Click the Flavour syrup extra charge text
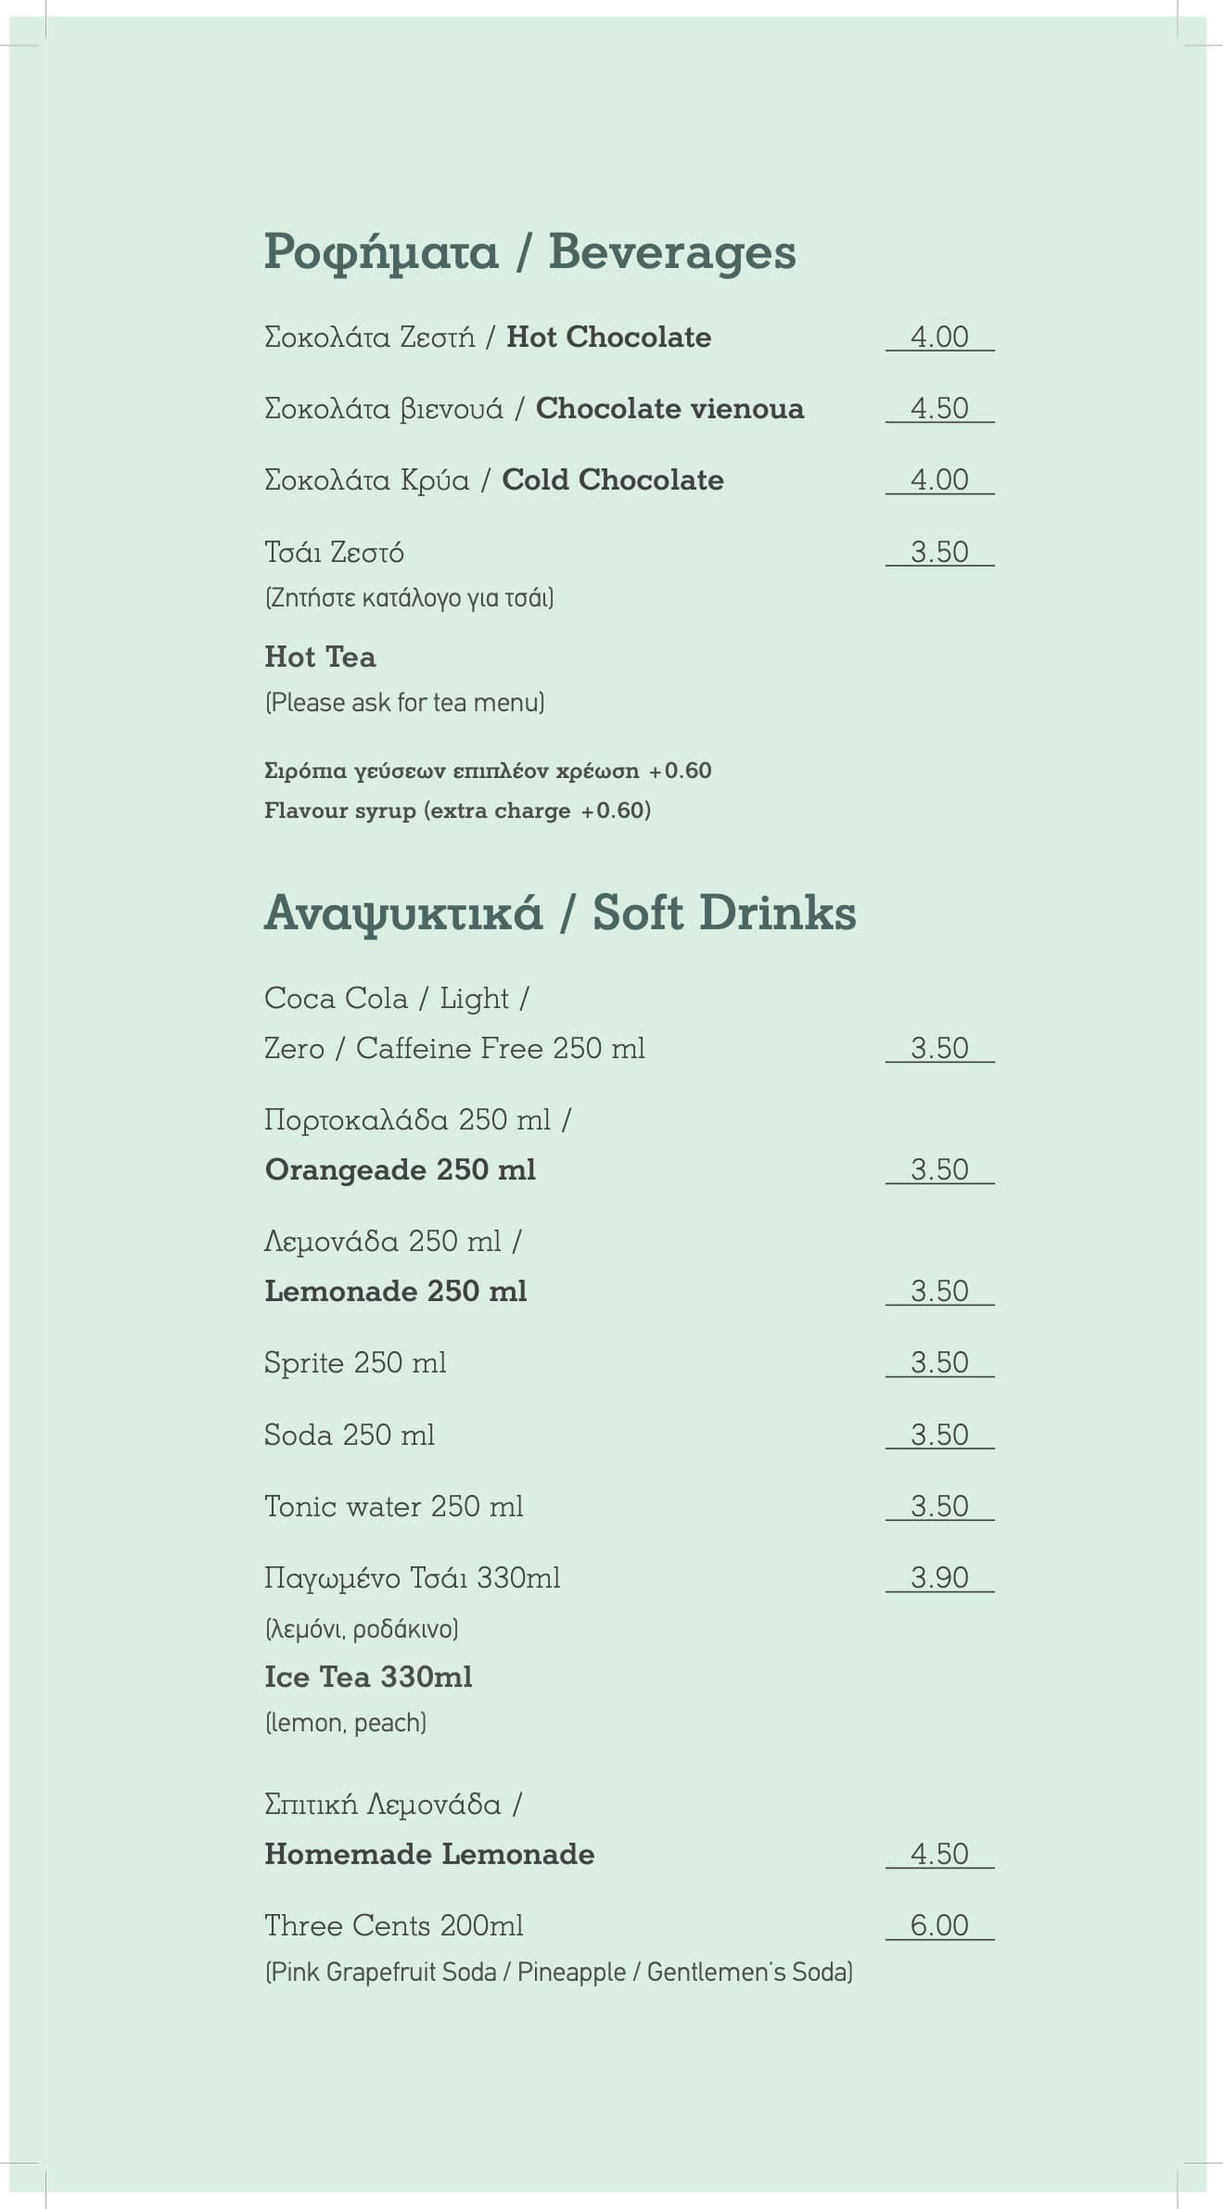 pyautogui.click(x=457, y=811)
